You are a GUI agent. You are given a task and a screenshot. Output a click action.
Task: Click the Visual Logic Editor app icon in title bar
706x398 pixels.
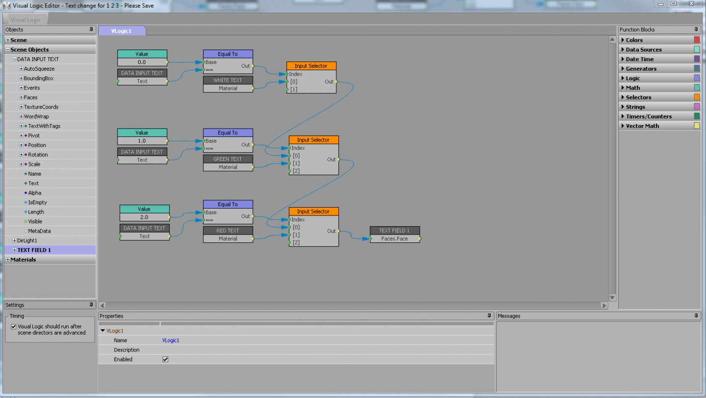(x=7, y=5)
